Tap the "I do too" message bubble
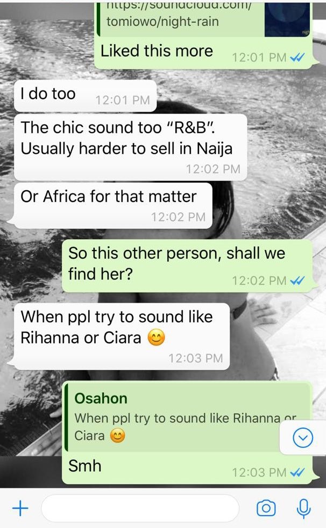 point(86,96)
